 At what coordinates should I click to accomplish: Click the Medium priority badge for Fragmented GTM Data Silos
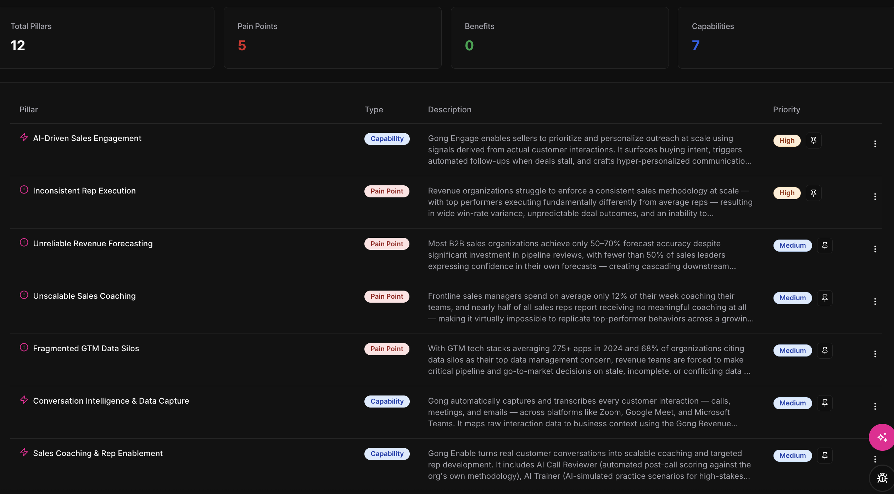(793, 350)
